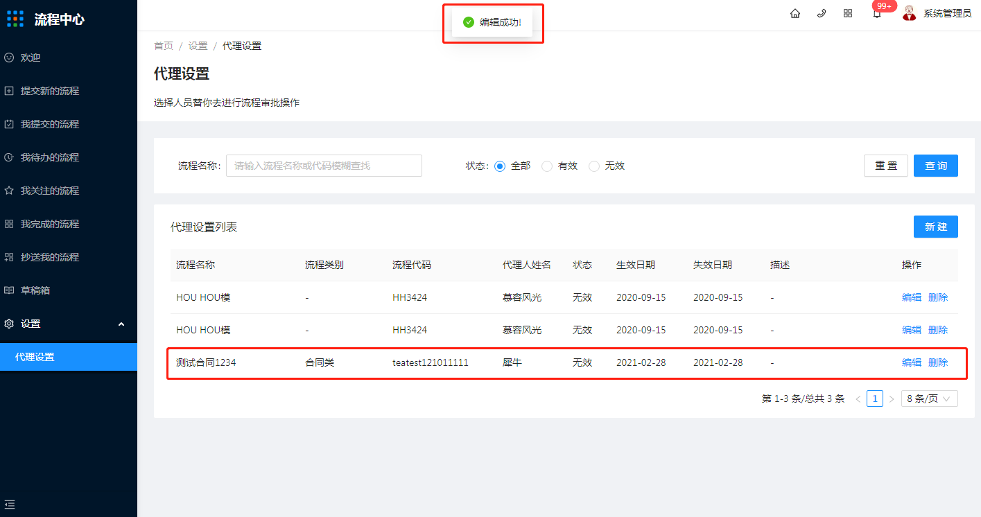Click the grid icon beside 我完成的流程
This screenshot has width=981, height=517.
click(x=9, y=224)
